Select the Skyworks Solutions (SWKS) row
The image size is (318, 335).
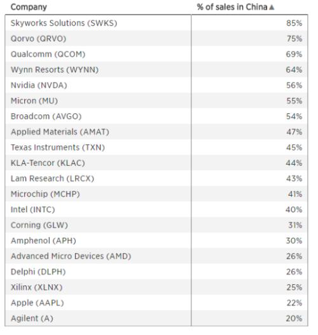click(x=156, y=23)
